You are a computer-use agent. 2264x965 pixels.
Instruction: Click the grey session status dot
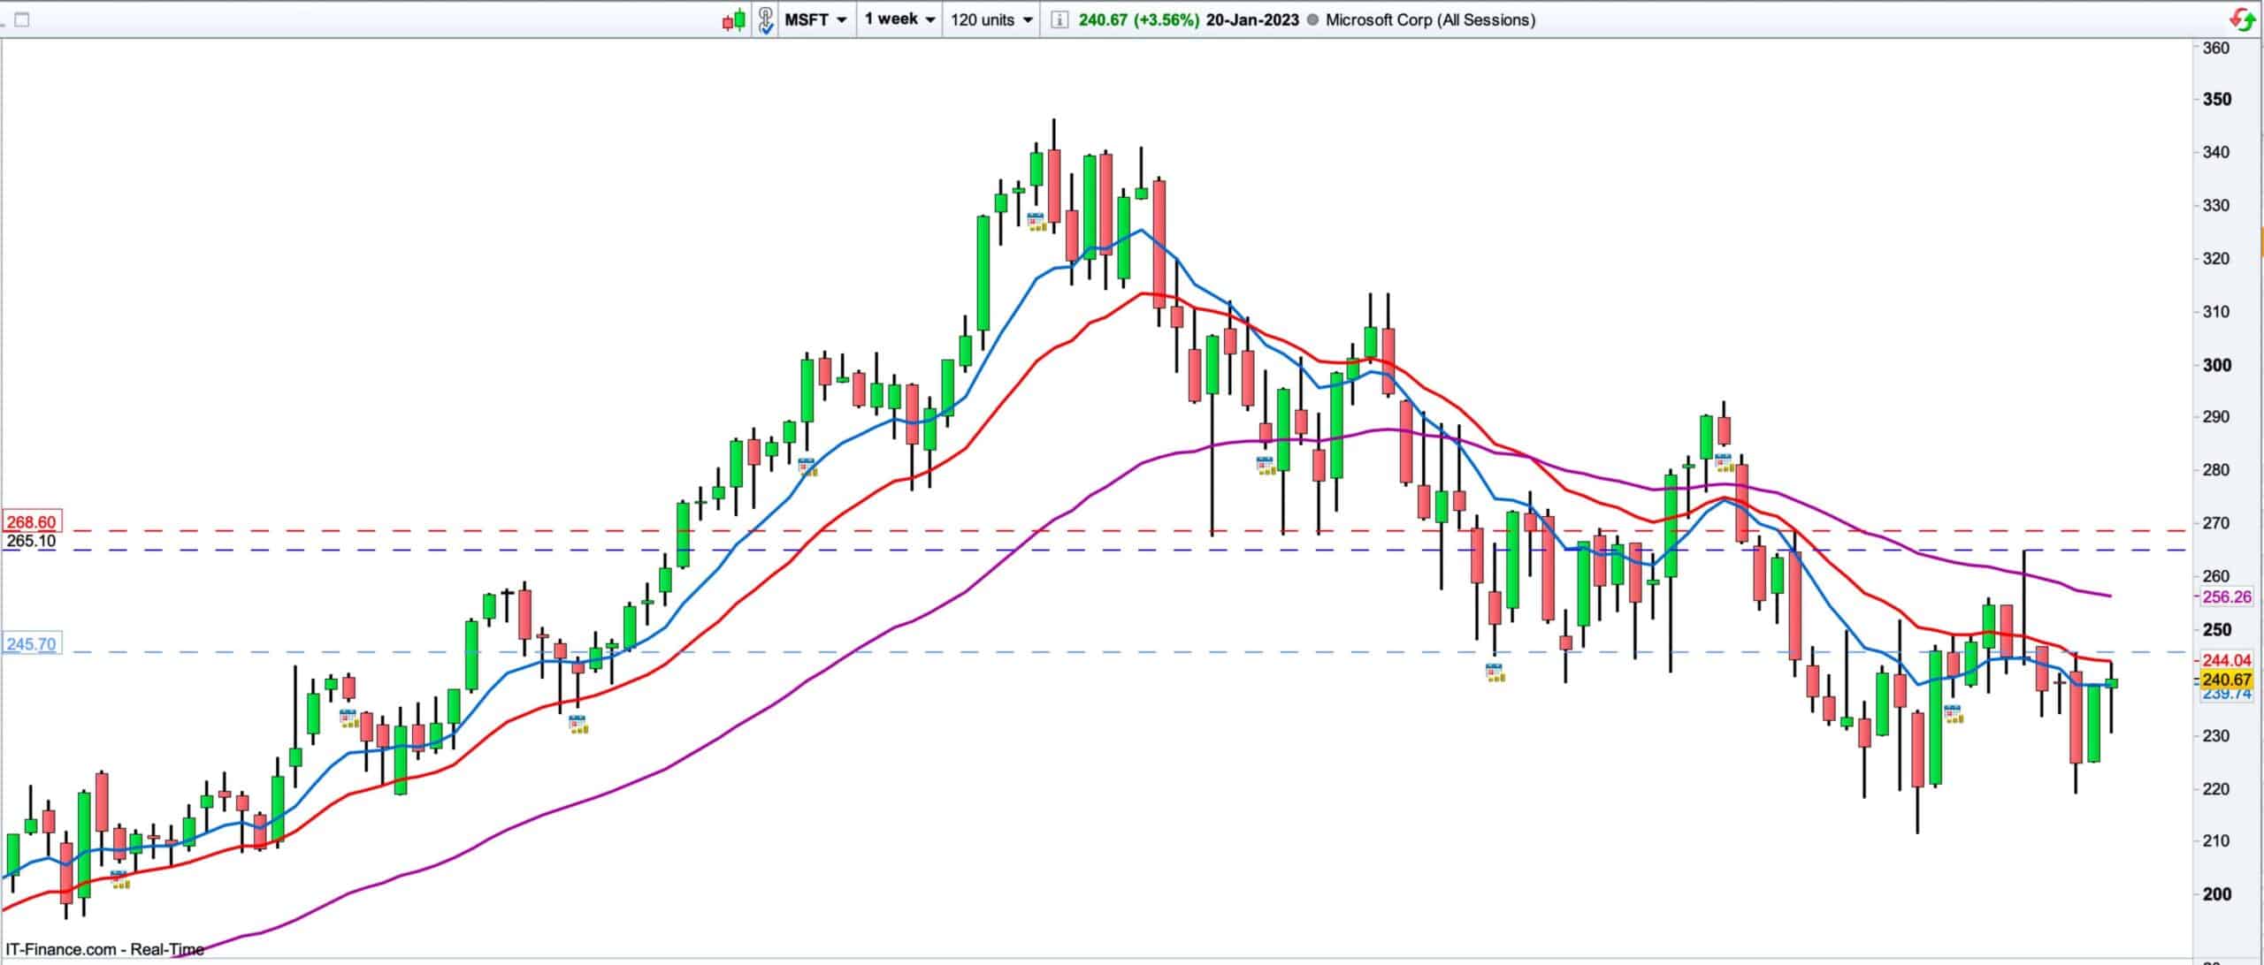(x=1312, y=19)
